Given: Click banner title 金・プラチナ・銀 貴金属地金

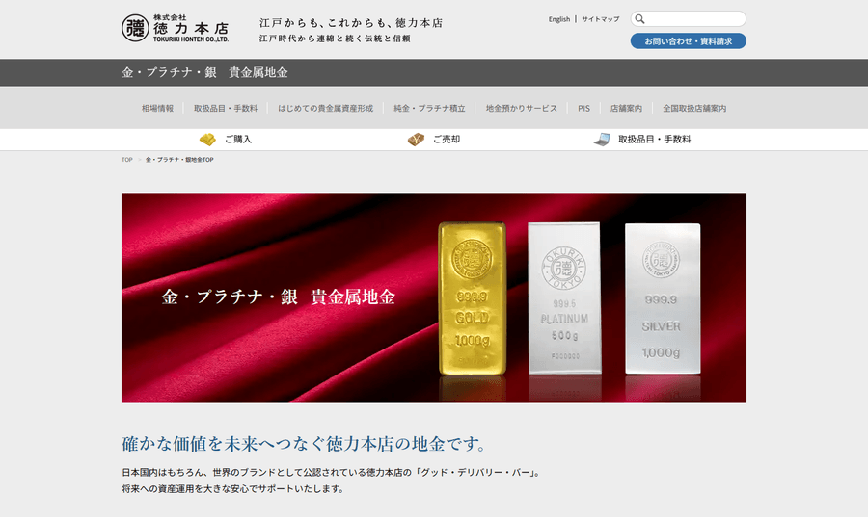Looking at the screenshot, I should 279,297.
